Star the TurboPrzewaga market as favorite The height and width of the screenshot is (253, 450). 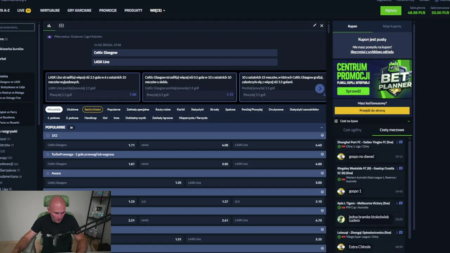point(48,154)
